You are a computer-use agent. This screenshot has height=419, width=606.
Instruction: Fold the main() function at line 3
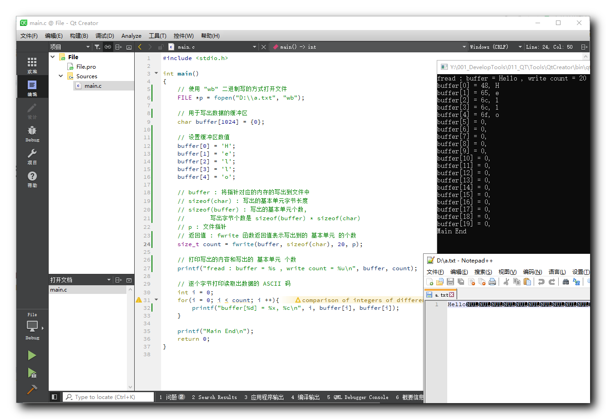pos(156,73)
